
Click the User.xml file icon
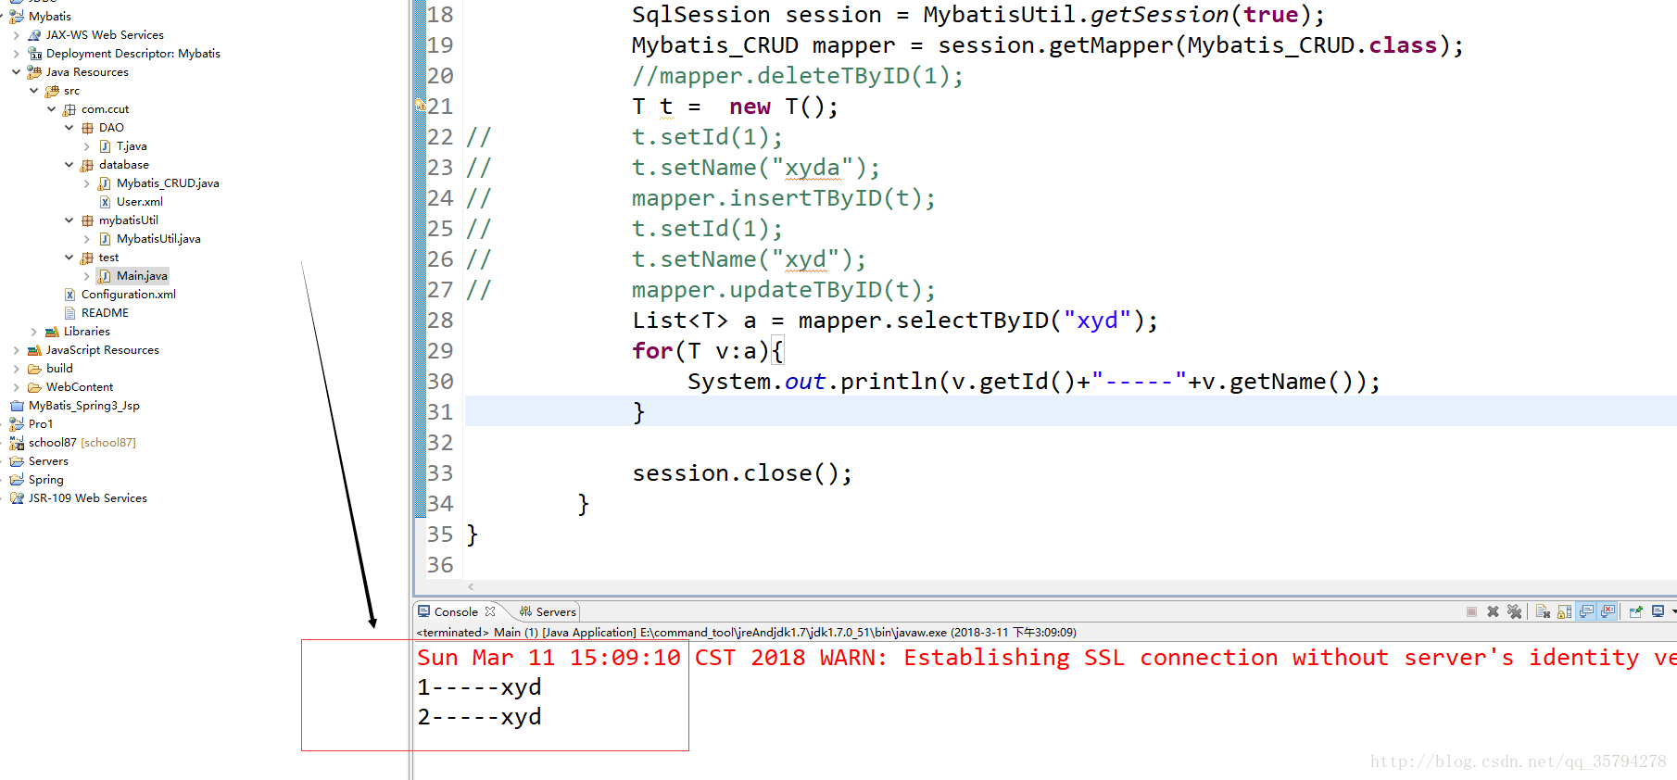[105, 202]
